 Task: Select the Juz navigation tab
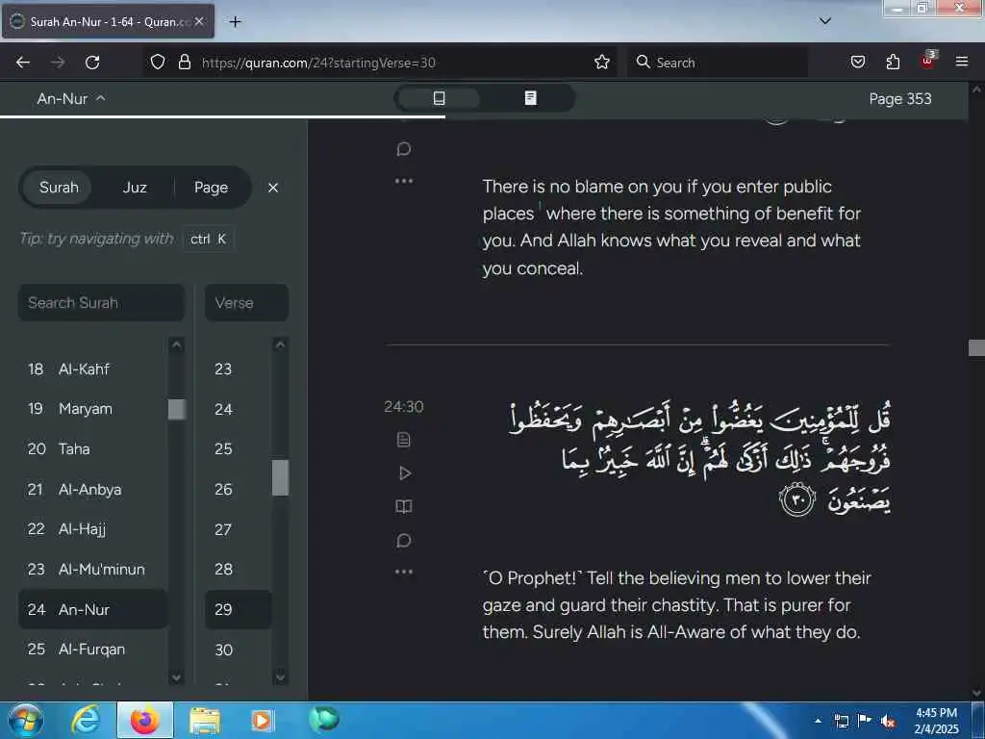pyautogui.click(x=135, y=188)
